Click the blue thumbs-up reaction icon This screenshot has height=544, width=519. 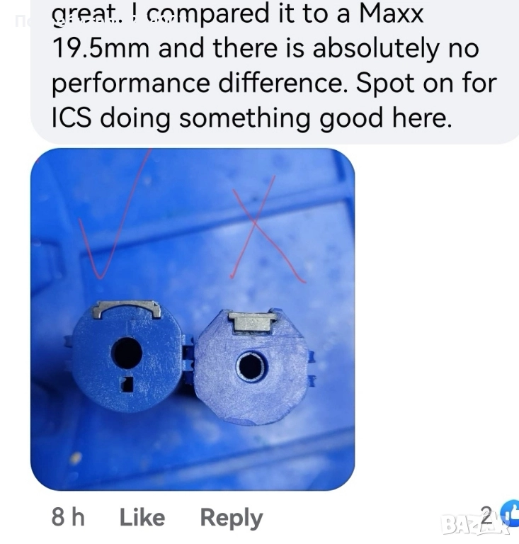click(x=511, y=514)
